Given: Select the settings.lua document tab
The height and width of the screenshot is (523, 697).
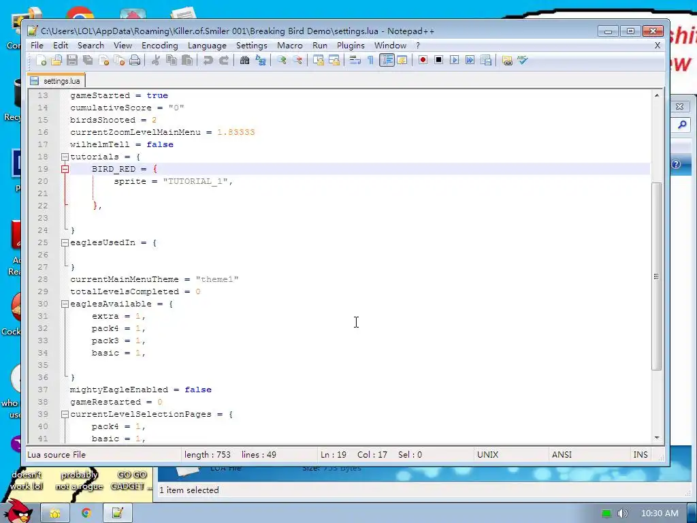Looking at the screenshot, I should pos(56,81).
